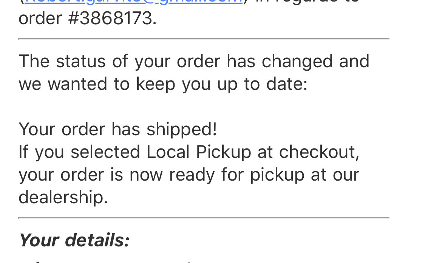Screen dimensions: 425x263
Task: Tap the 'Your details:' heading
Action: pos(74,240)
